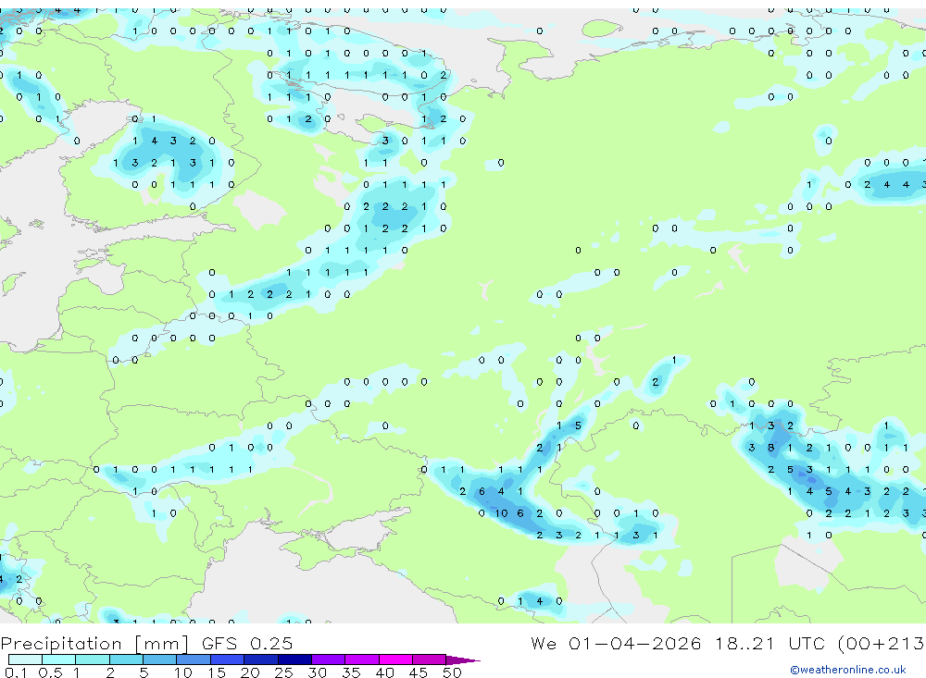Click the 0.5–1 mm legend color box
This screenshot has width=926, height=678.
(59, 660)
